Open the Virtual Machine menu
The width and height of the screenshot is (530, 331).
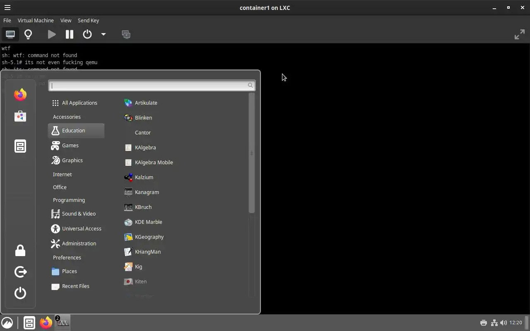36,20
